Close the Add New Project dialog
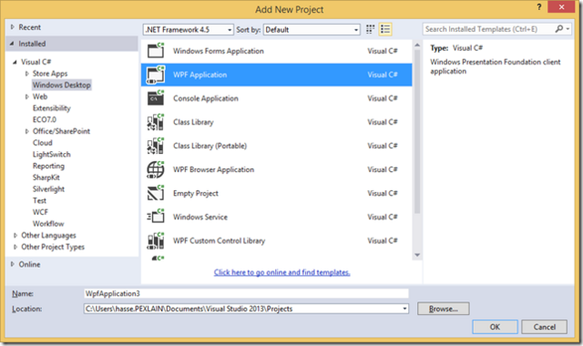The width and height of the screenshot is (583, 346). coord(561,7)
